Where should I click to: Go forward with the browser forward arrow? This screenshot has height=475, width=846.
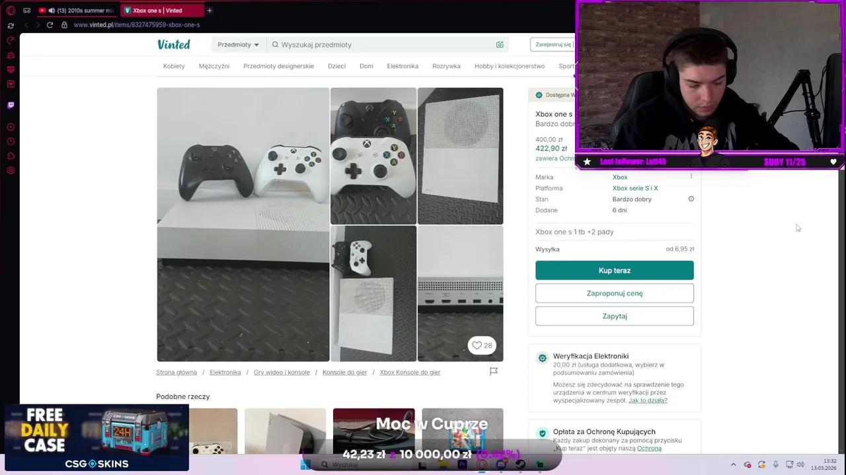point(38,25)
